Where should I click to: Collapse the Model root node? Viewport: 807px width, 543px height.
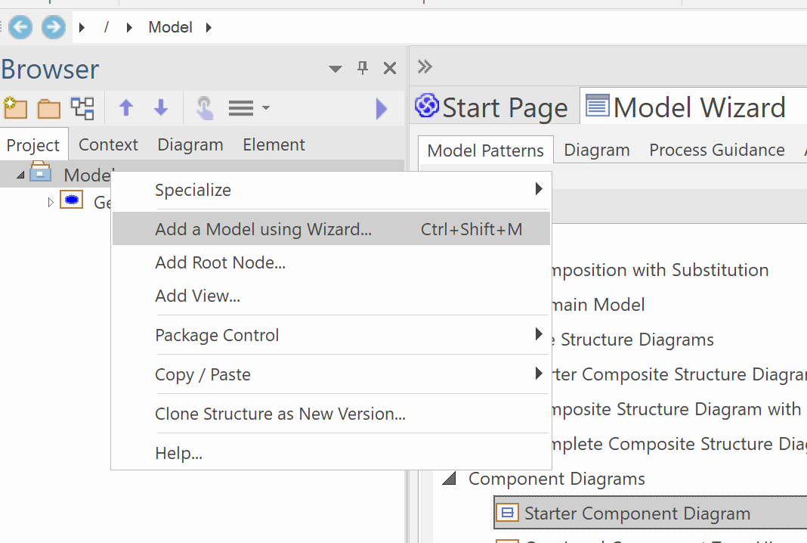point(20,175)
